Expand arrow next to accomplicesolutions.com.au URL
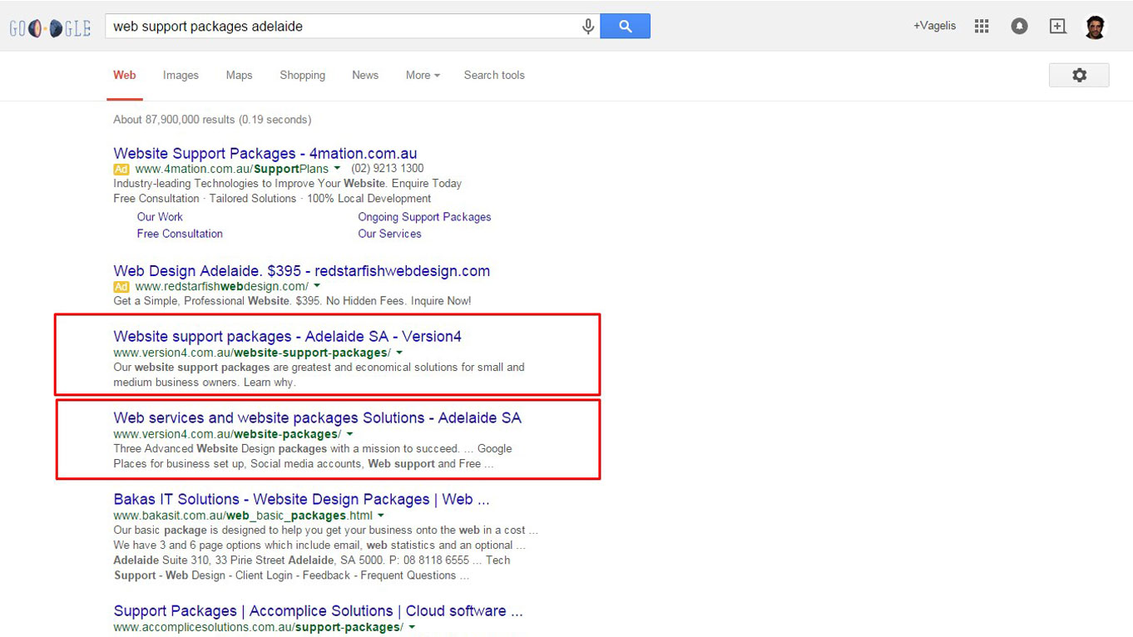Image resolution: width=1133 pixels, height=637 pixels. click(412, 628)
